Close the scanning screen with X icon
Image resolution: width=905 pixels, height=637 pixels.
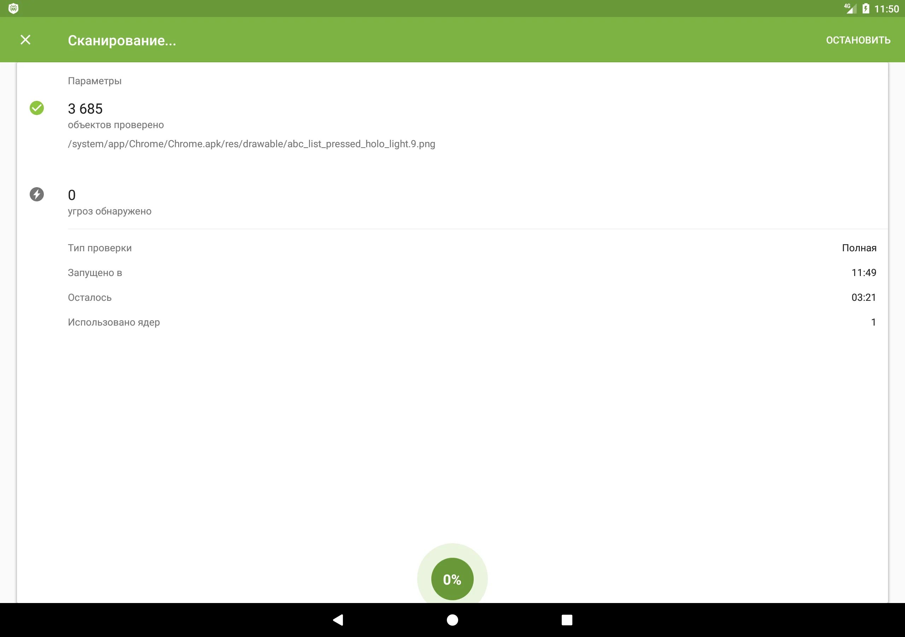point(25,40)
